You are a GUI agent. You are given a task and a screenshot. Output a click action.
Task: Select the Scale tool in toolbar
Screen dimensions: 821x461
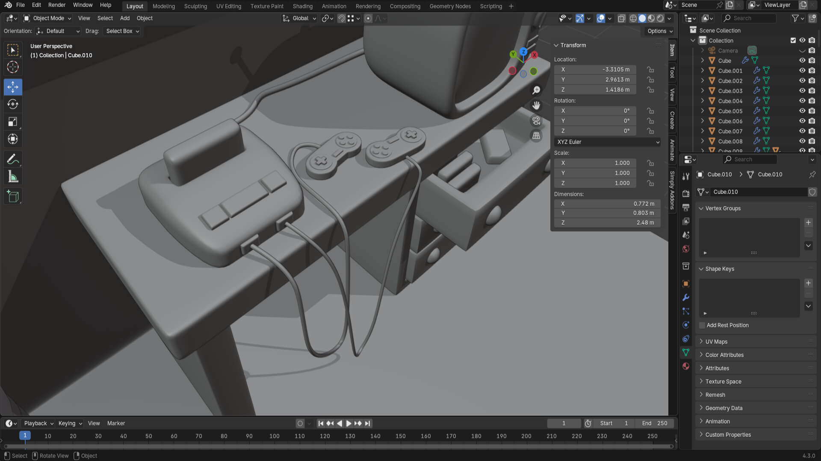(13, 122)
